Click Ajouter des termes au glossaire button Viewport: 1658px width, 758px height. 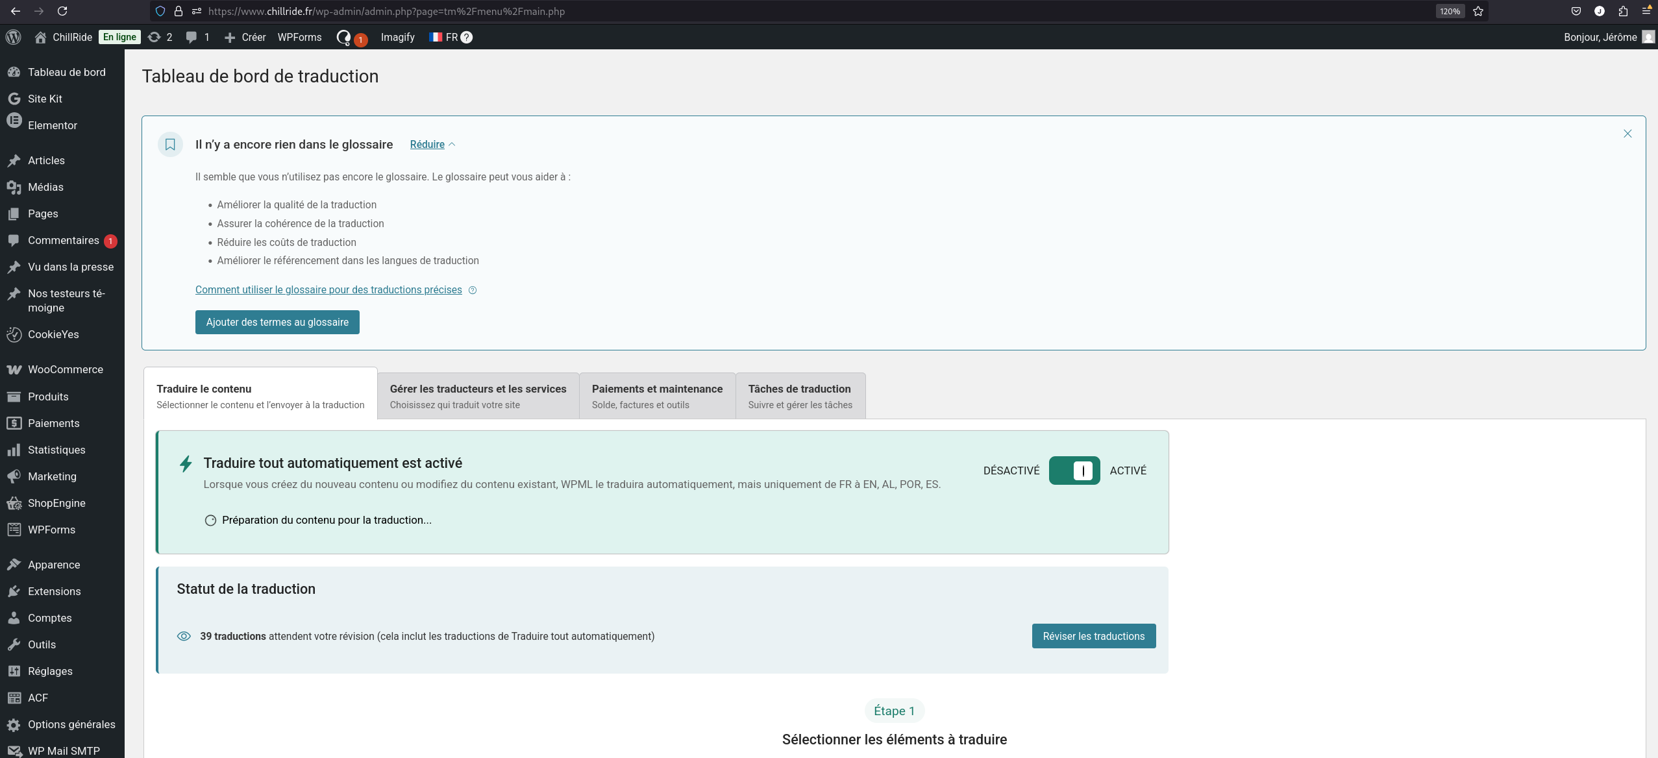(x=277, y=322)
